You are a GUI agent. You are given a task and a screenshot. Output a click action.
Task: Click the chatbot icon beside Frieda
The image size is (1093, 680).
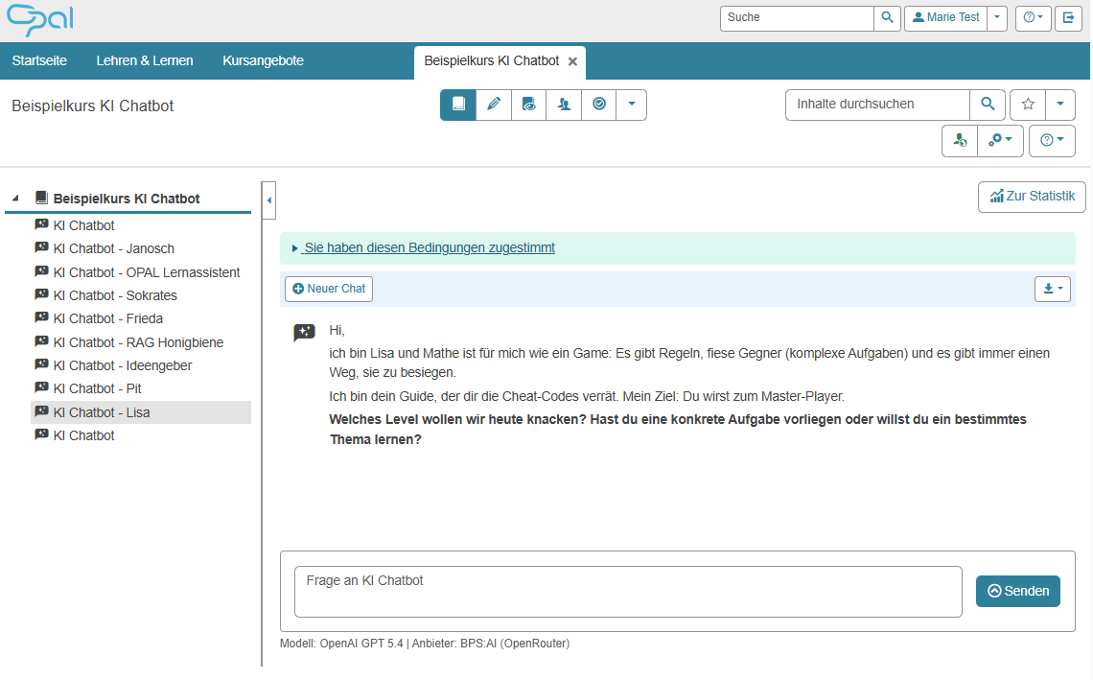42,317
